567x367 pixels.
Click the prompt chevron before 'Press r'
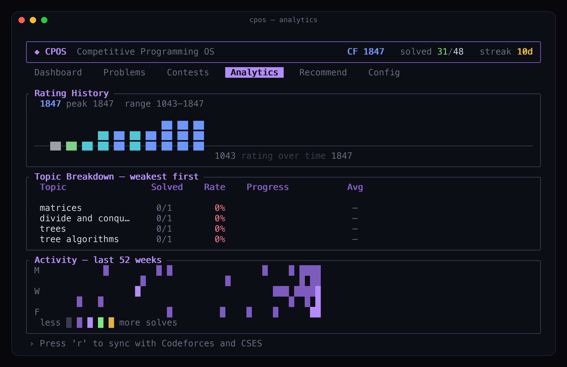click(x=32, y=344)
